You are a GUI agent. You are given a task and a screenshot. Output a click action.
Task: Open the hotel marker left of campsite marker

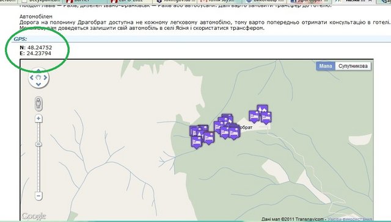(x=254, y=116)
